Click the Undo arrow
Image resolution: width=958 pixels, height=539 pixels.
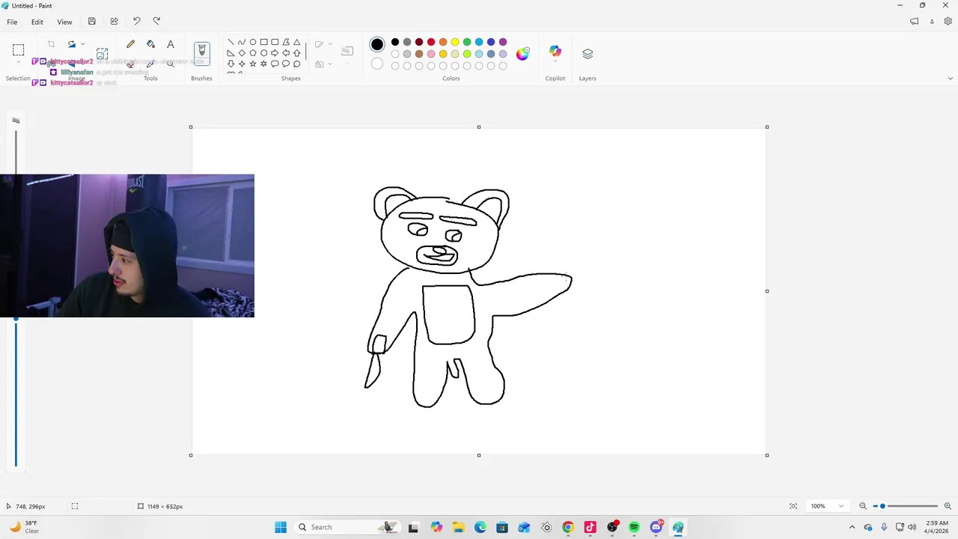click(136, 21)
